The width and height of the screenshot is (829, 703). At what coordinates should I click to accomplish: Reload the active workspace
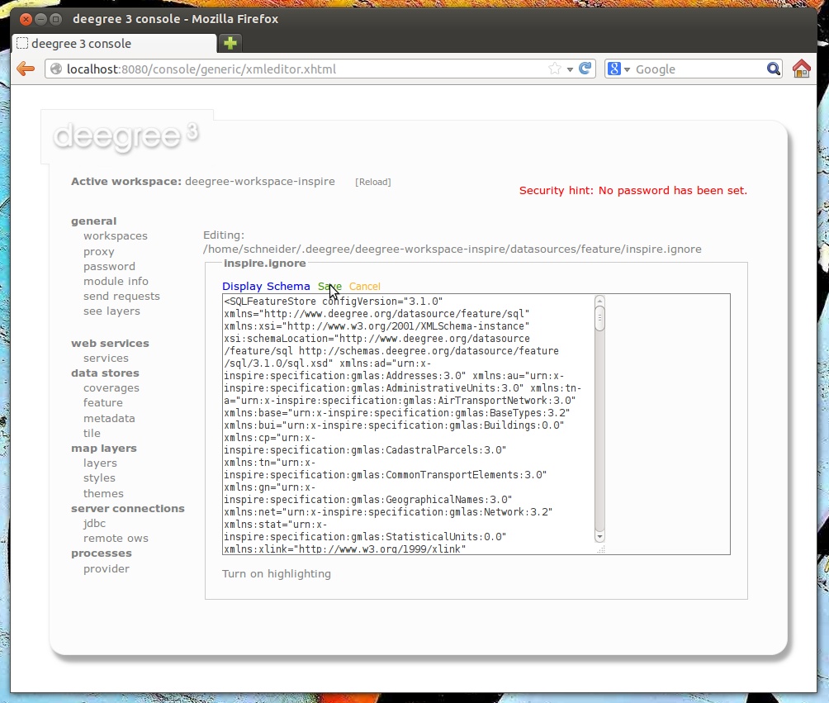(x=373, y=182)
